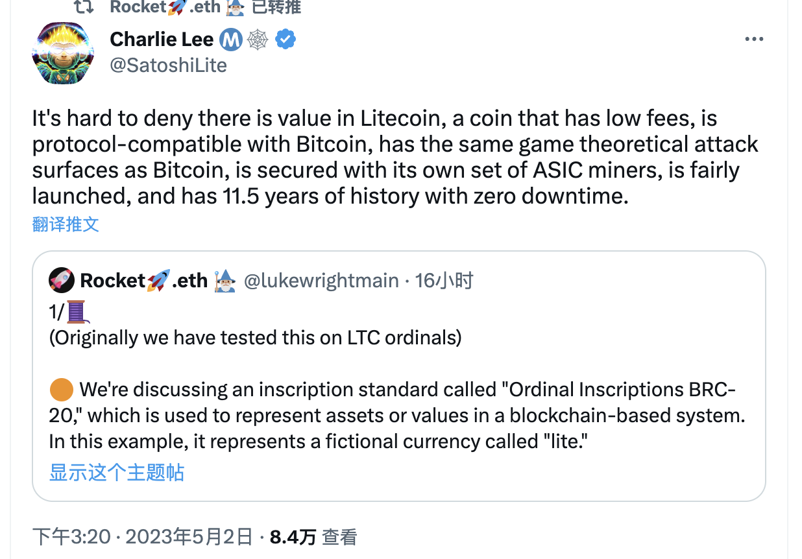Click the Rocket.eth name in the quoted tweet
Viewport: 802px width, 559px height.
(x=143, y=281)
